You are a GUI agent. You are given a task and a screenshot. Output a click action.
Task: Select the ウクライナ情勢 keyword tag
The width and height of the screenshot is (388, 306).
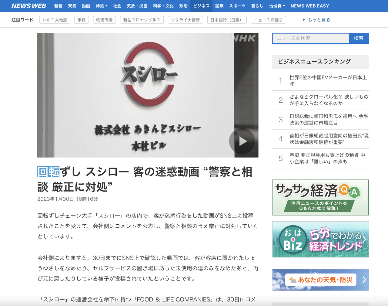click(186, 20)
